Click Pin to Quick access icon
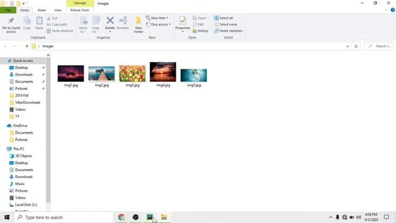This screenshot has width=396, height=223. coord(11,25)
